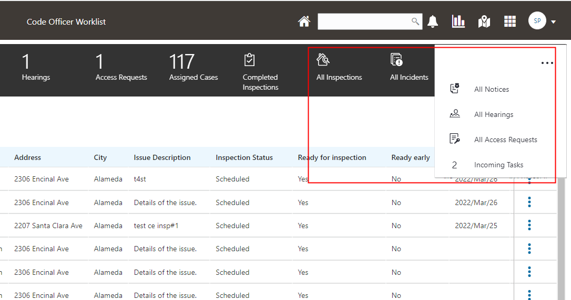Open the bar chart dashboard icon

click(458, 22)
